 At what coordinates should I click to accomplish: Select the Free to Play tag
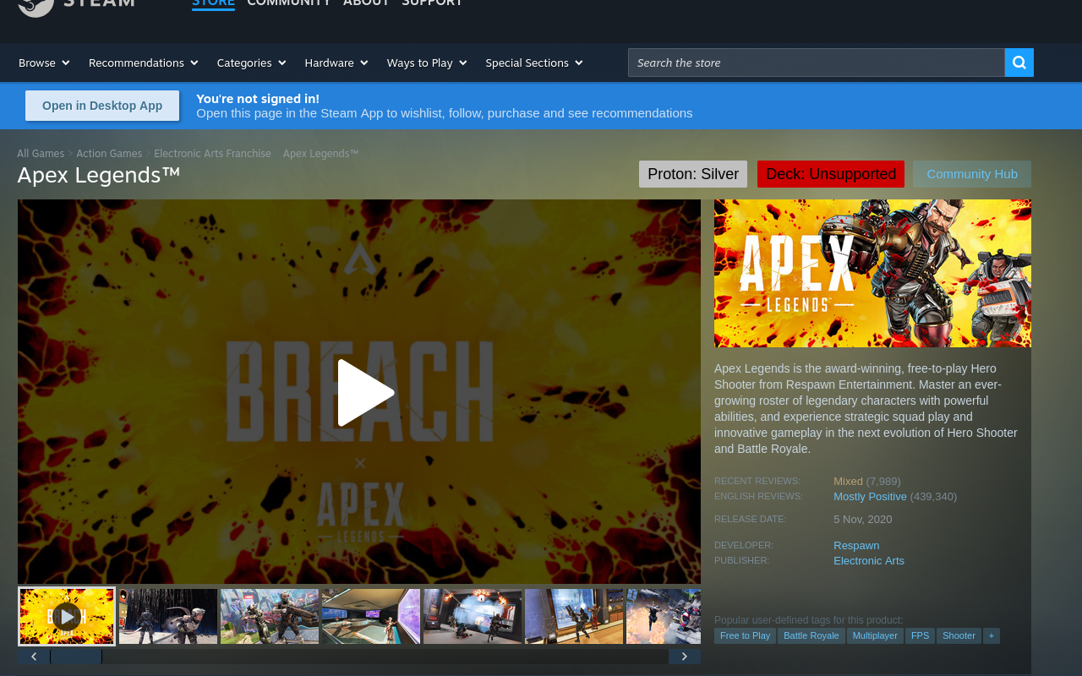coord(745,635)
